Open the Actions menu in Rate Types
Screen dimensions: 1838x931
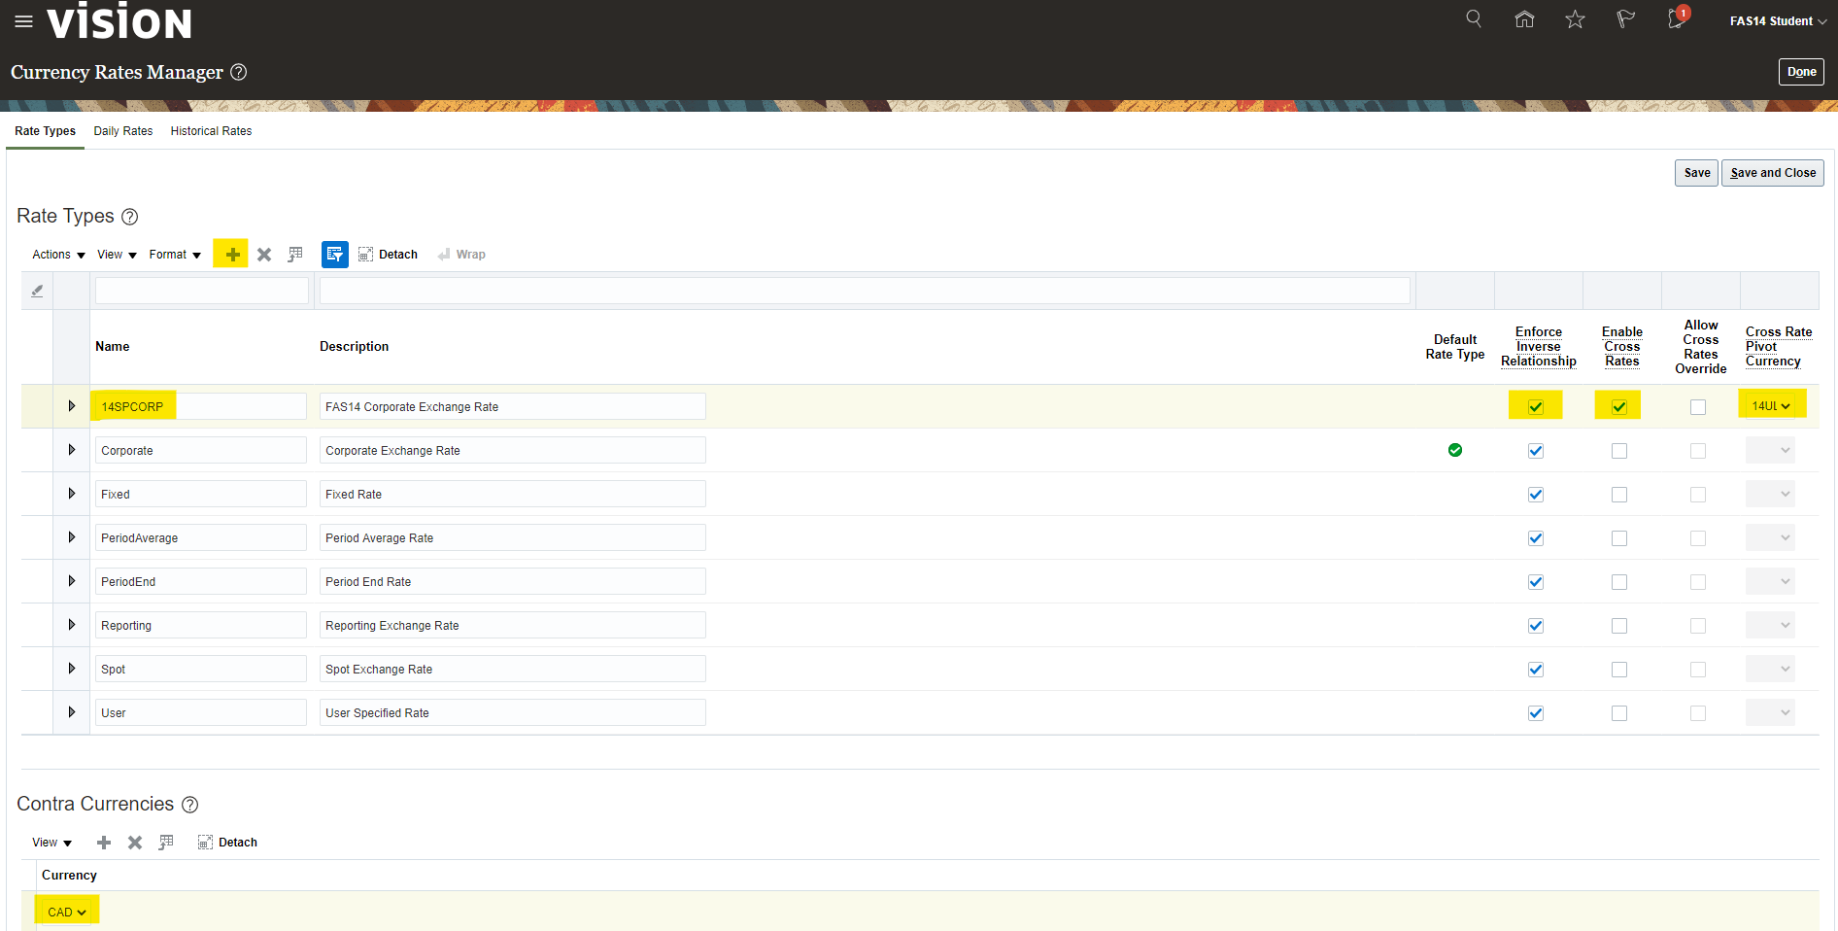coord(58,255)
